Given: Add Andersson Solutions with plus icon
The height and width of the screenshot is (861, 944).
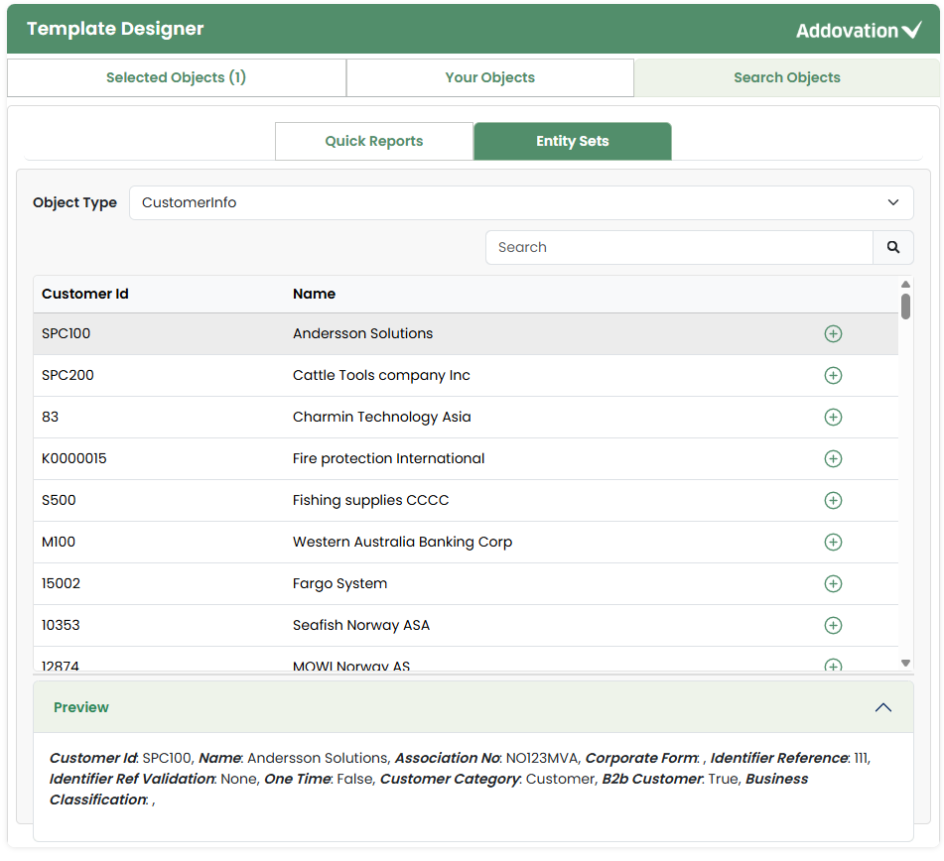Looking at the screenshot, I should (x=833, y=334).
